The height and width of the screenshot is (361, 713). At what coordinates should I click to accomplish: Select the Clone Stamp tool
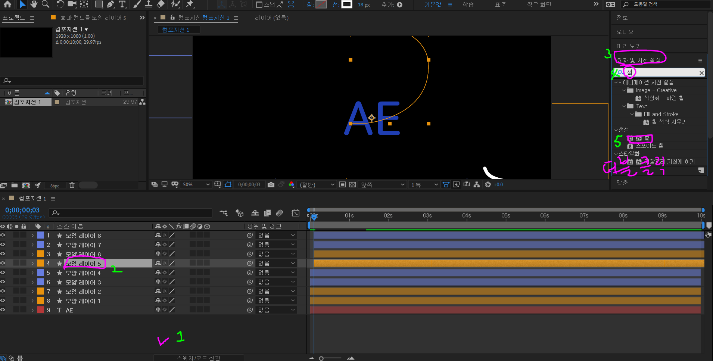(149, 4)
